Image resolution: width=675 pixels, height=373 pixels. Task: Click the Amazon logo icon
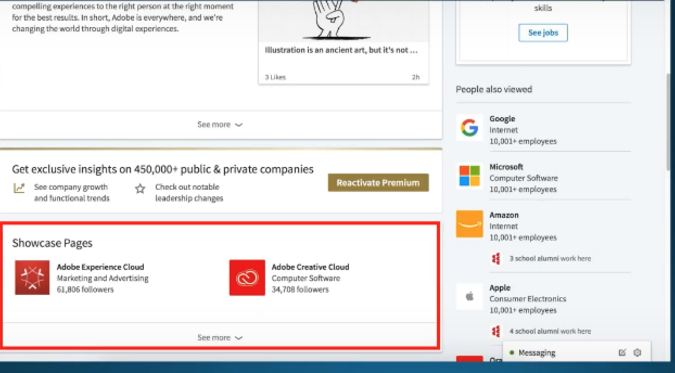pyautogui.click(x=469, y=224)
